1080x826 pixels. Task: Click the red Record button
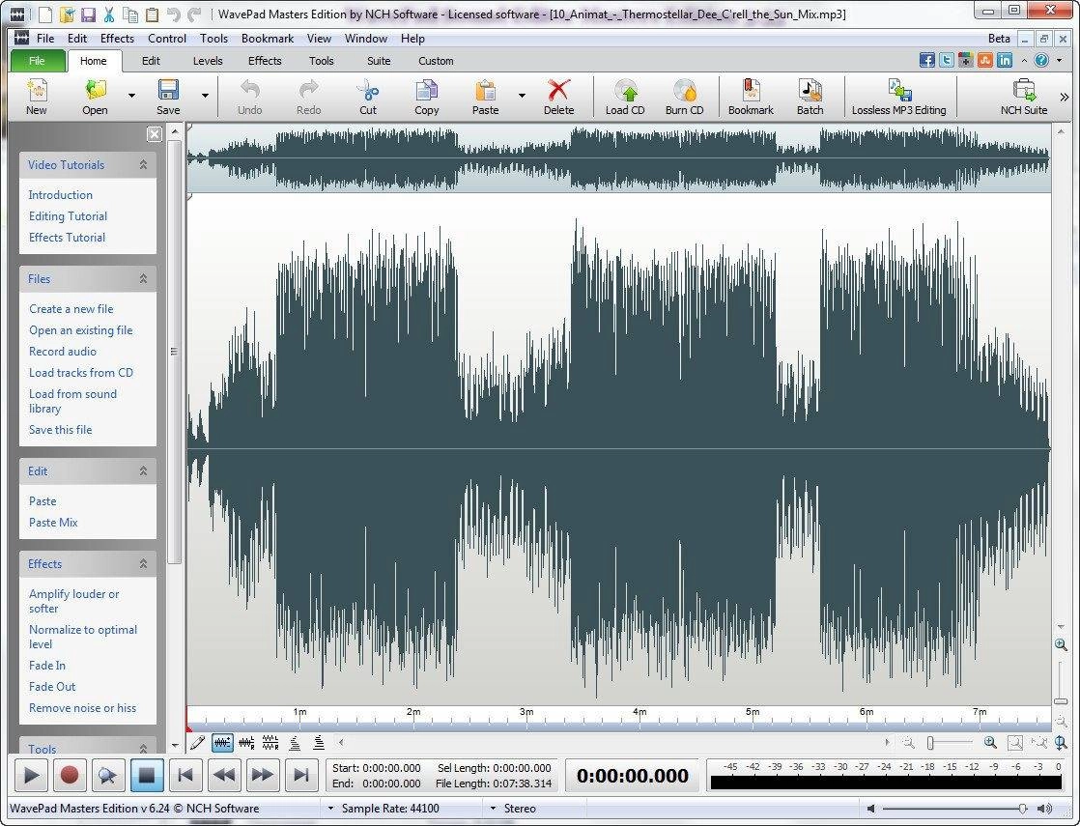click(x=69, y=776)
